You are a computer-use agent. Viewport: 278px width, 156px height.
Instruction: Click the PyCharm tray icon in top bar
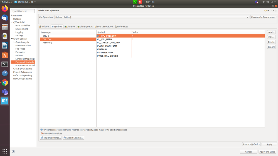pyautogui.click(x=135, y=2)
